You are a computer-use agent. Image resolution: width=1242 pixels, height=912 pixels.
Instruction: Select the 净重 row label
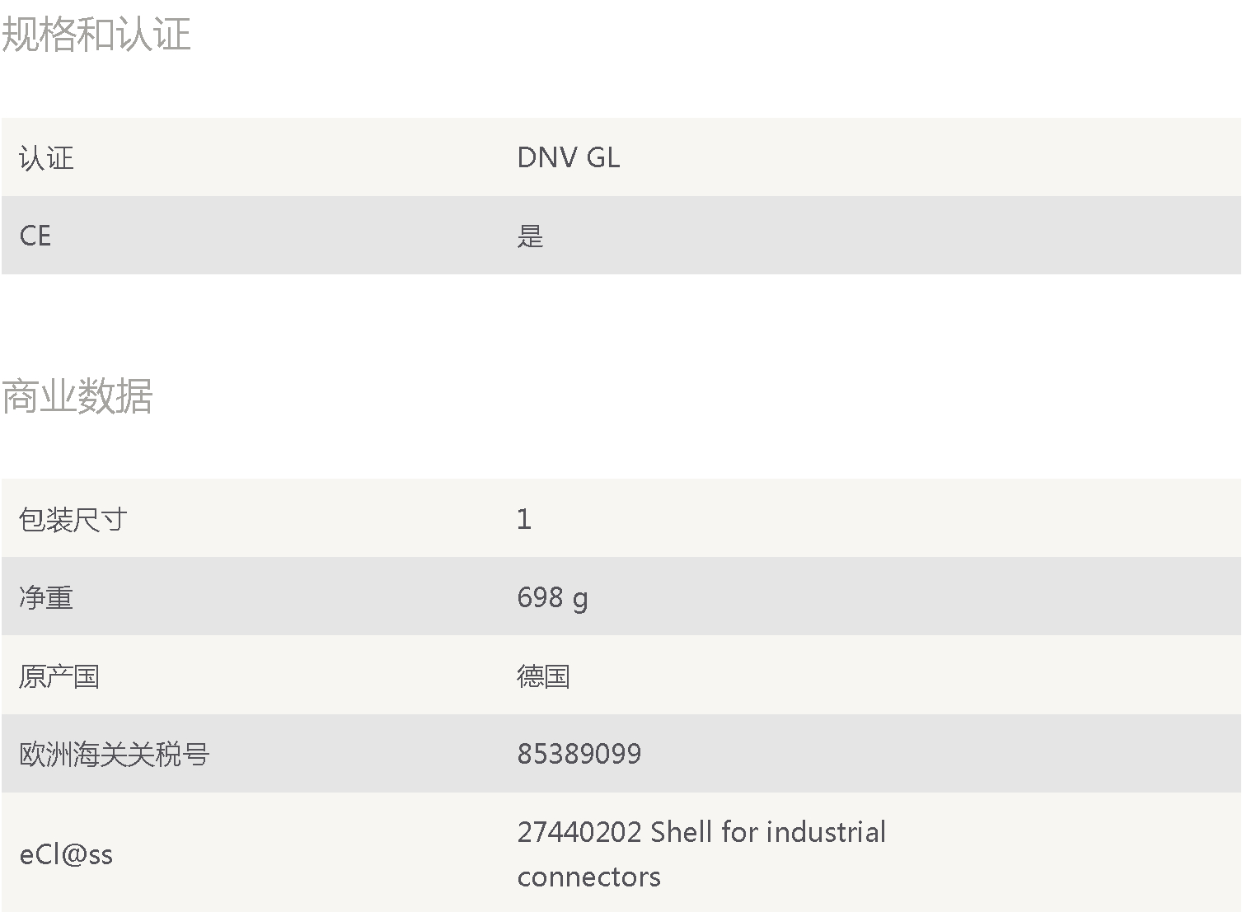46,597
